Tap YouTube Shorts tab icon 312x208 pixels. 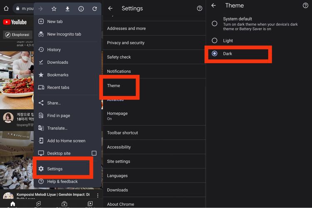tap(39, 203)
